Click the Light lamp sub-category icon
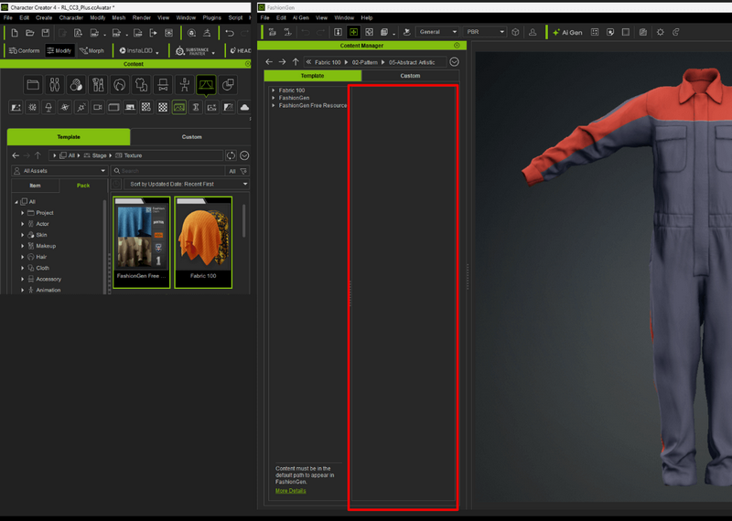The height and width of the screenshot is (521, 732). point(48,107)
